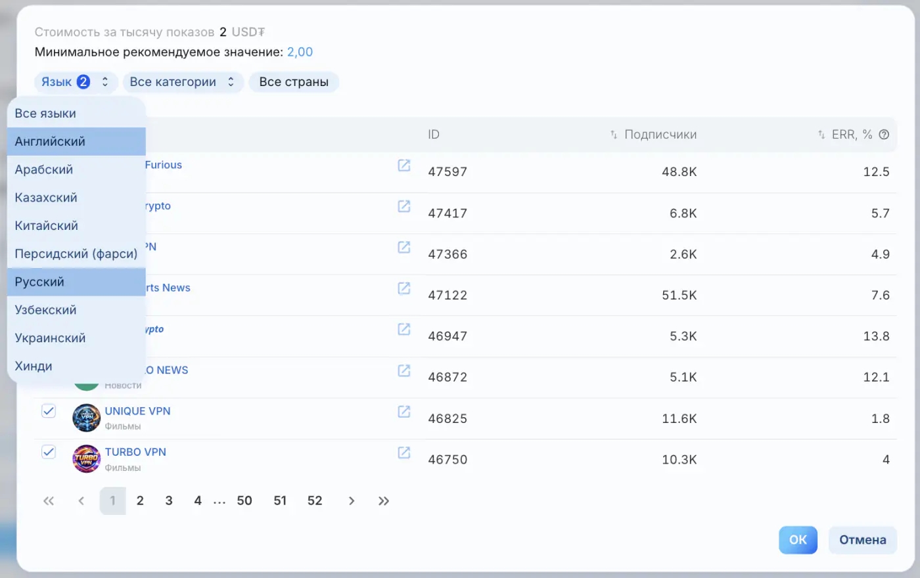Select Все языки in language list

(x=76, y=113)
